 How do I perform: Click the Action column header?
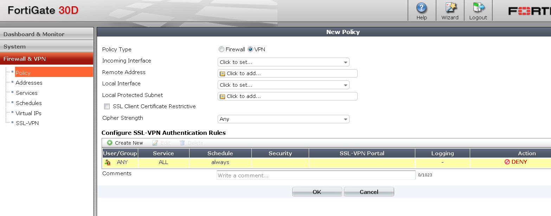point(511,153)
